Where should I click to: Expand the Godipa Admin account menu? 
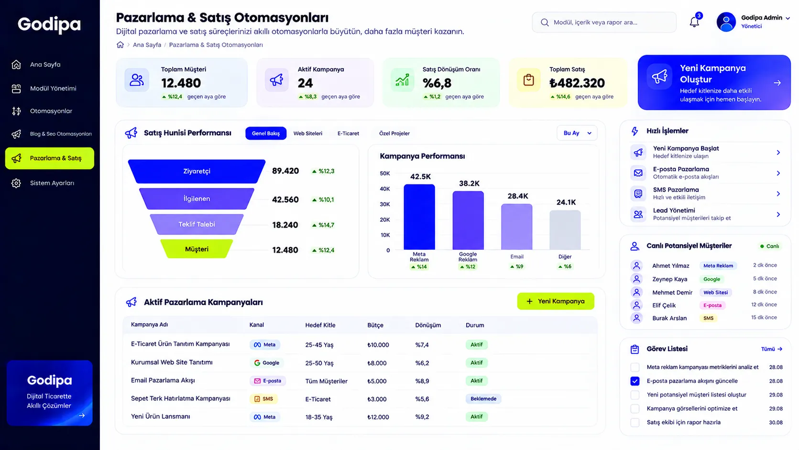[788, 18]
